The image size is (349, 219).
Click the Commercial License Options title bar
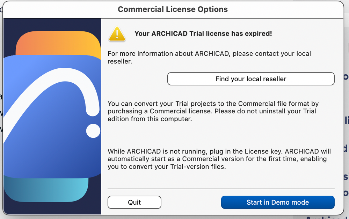tap(173, 9)
